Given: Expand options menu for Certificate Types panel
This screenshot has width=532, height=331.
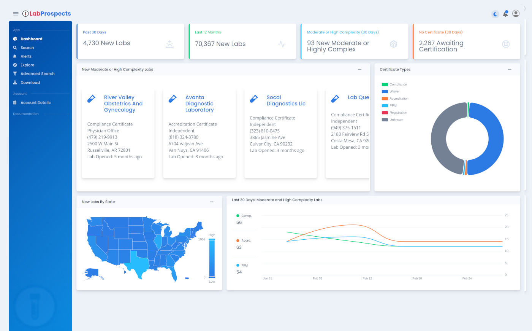Looking at the screenshot, I should [510, 70].
